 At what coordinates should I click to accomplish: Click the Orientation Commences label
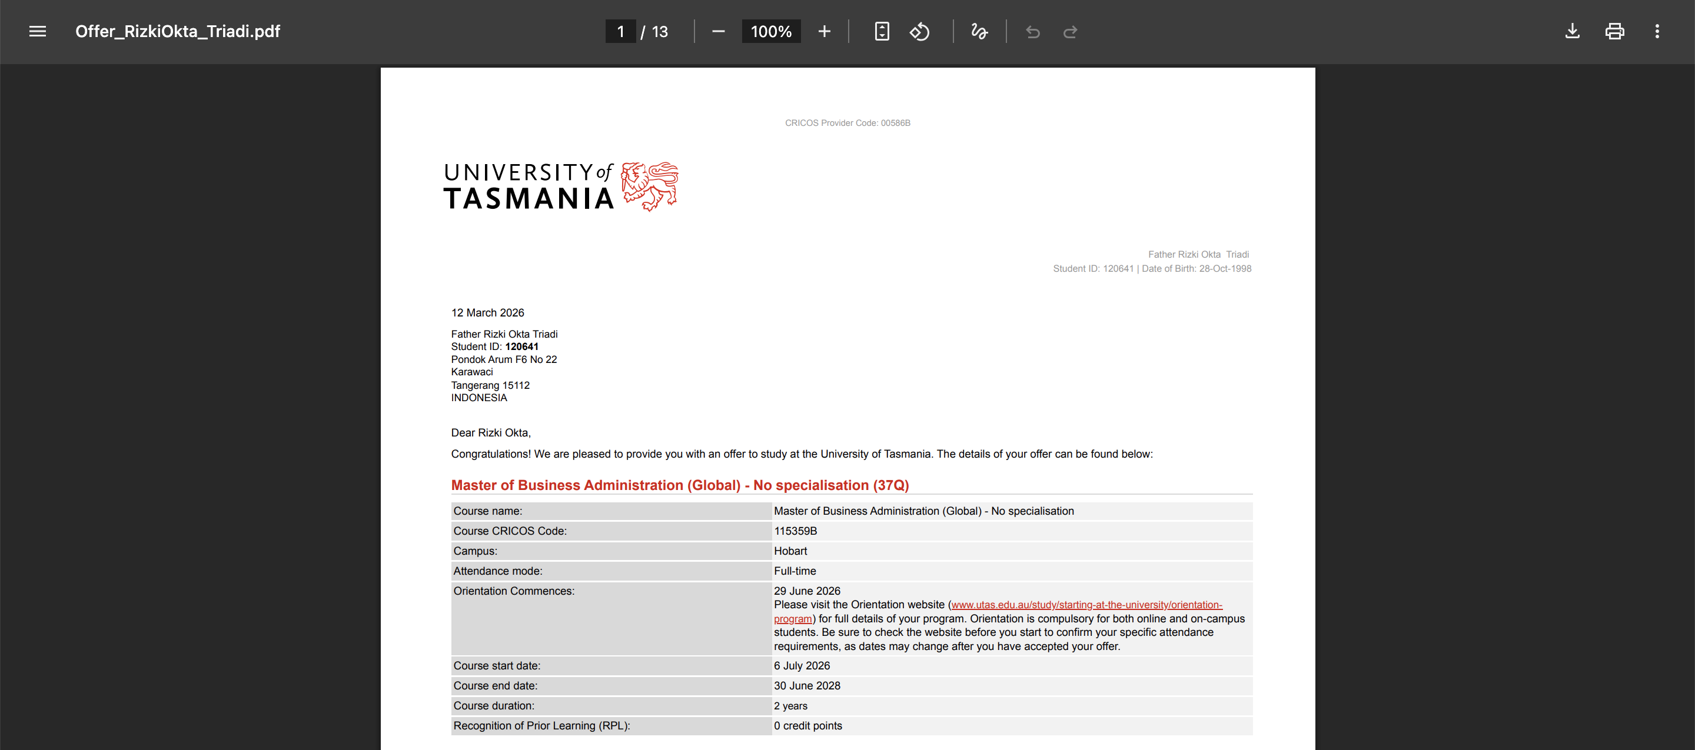514,591
